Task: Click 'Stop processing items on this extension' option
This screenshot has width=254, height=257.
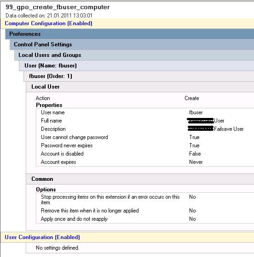Action: 110,200
